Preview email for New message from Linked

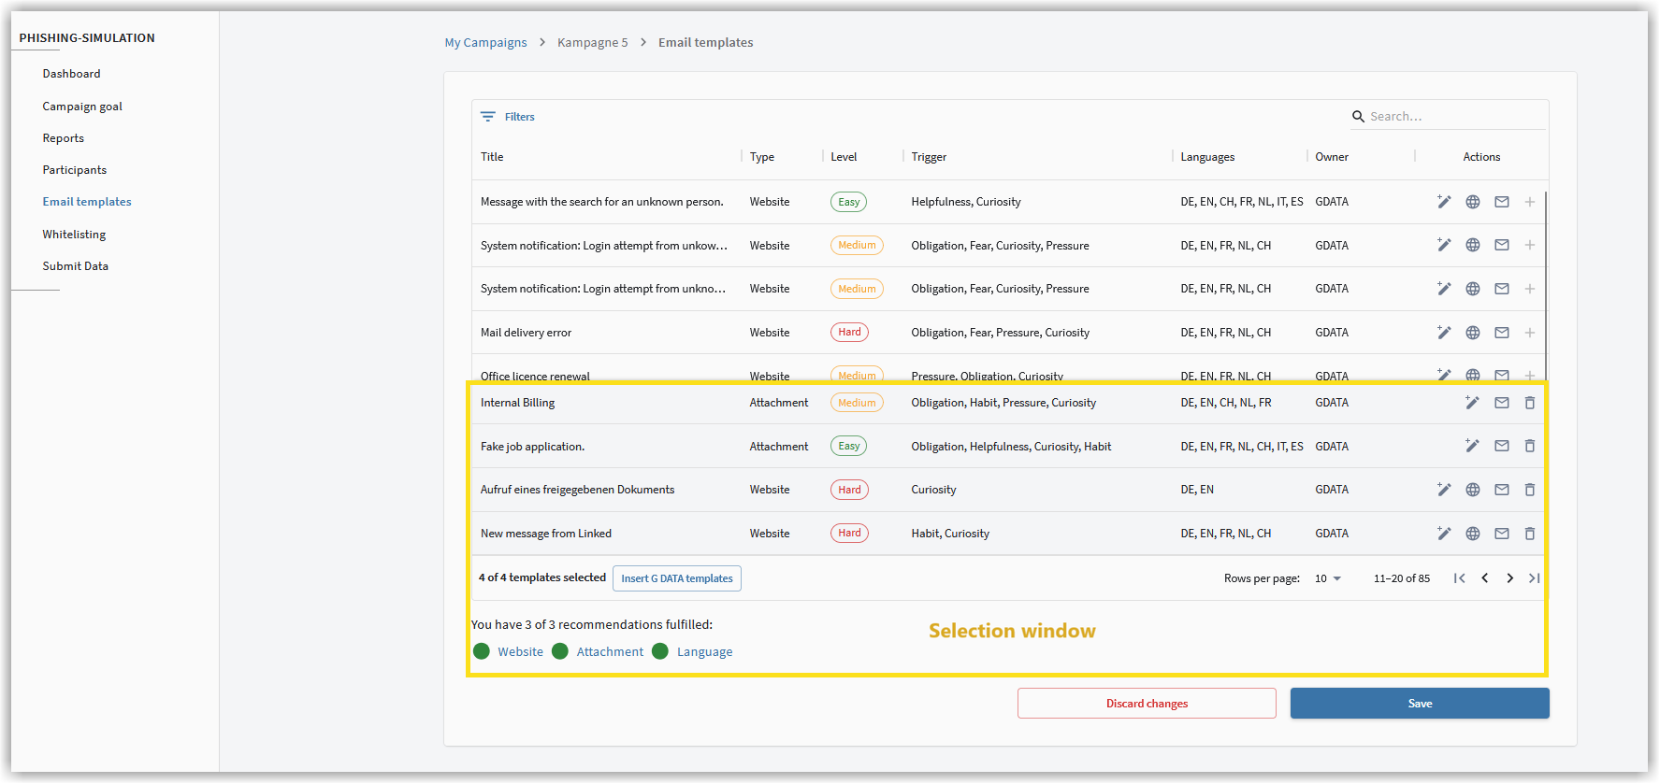(x=1502, y=534)
